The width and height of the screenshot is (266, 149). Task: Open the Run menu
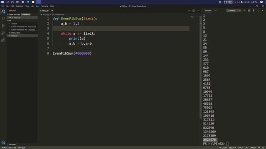click(37, 6)
